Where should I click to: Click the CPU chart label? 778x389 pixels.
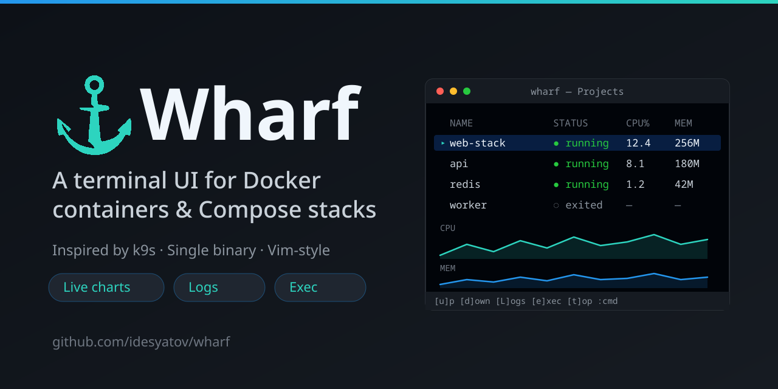pos(447,228)
